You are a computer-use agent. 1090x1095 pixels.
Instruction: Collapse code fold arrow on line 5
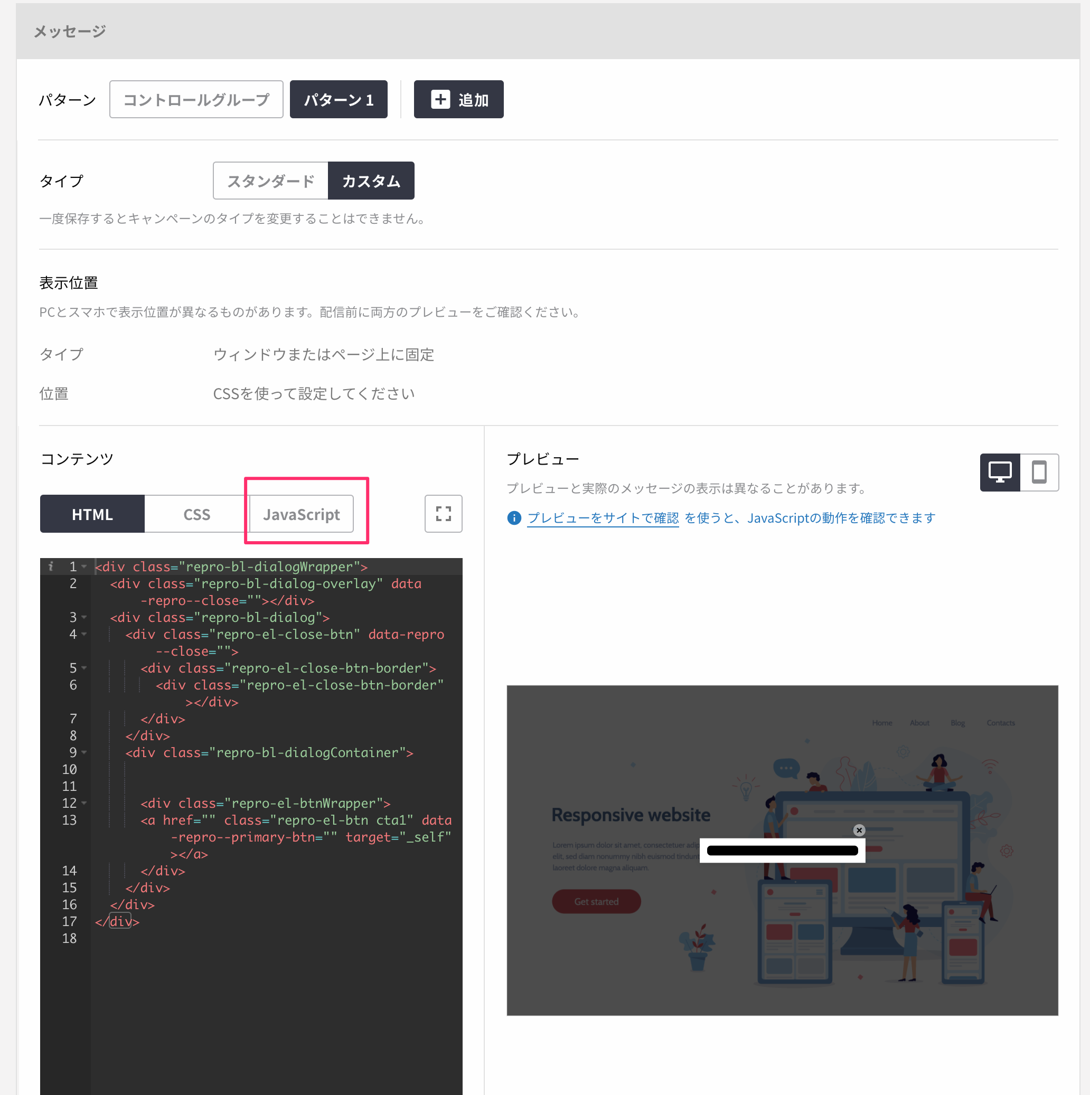click(84, 668)
